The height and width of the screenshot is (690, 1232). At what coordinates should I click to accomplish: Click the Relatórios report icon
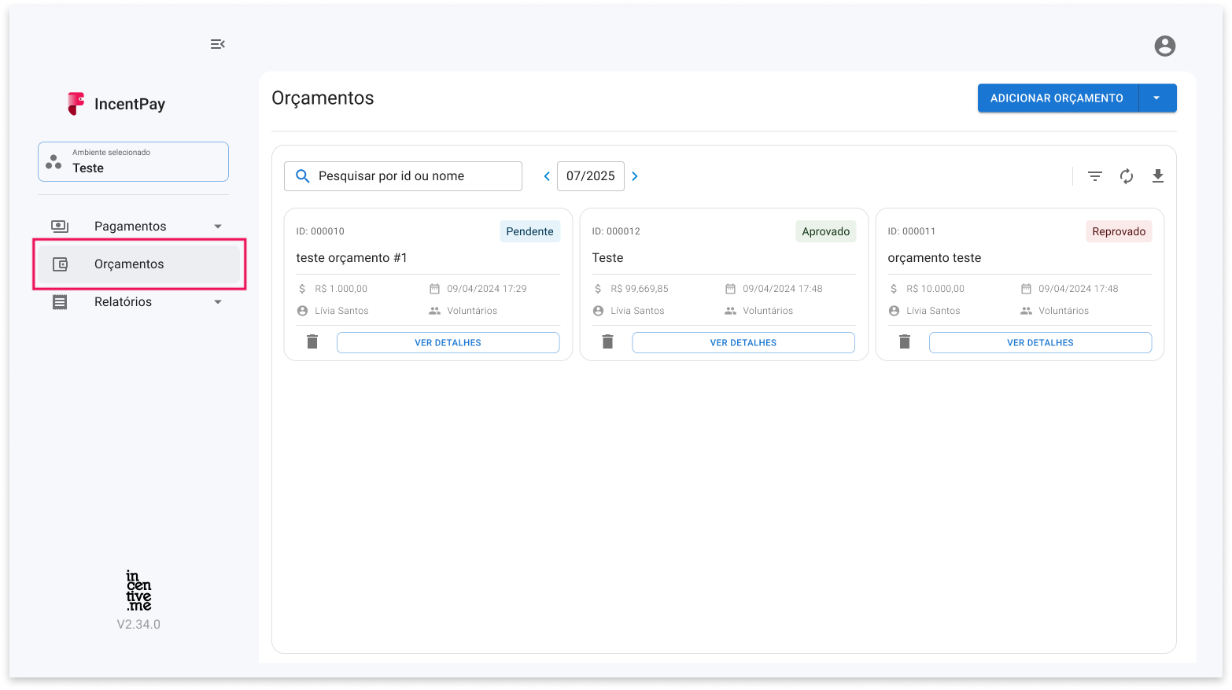pyautogui.click(x=60, y=302)
